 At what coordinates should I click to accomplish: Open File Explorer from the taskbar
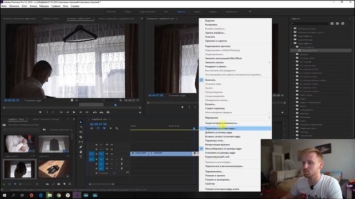pos(49,195)
